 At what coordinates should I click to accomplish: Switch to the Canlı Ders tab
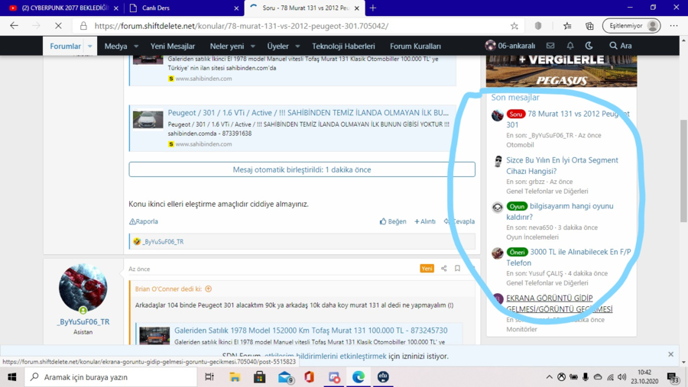(183, 8)
